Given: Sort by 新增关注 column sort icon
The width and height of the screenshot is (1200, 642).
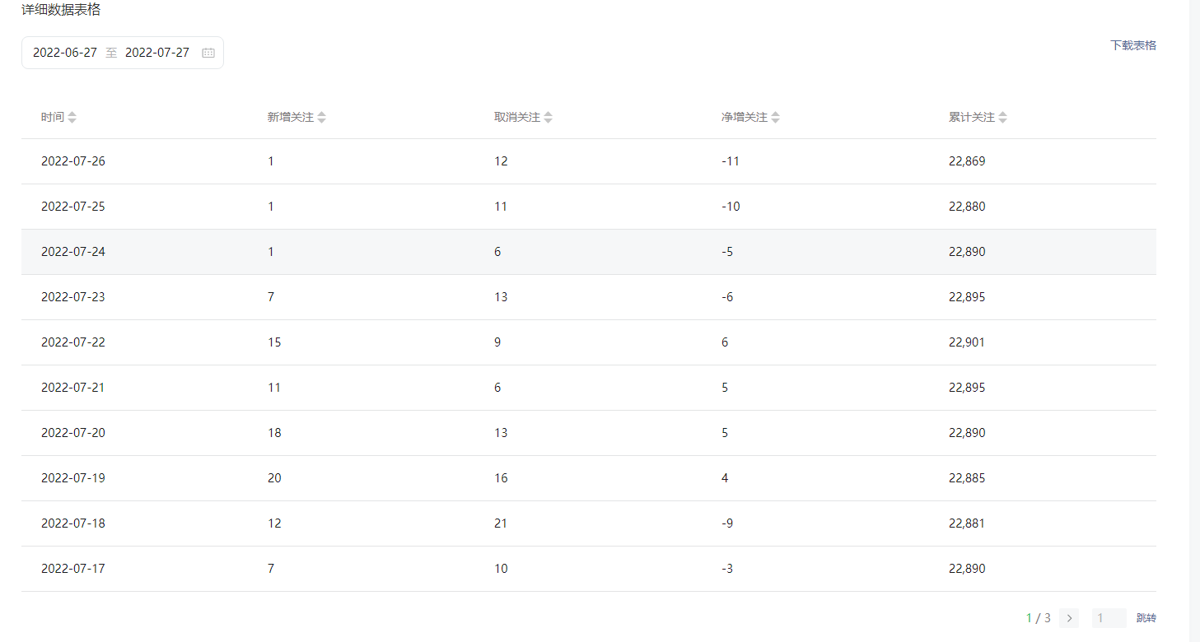Looking at the screenshot, I should click(322, 118).
